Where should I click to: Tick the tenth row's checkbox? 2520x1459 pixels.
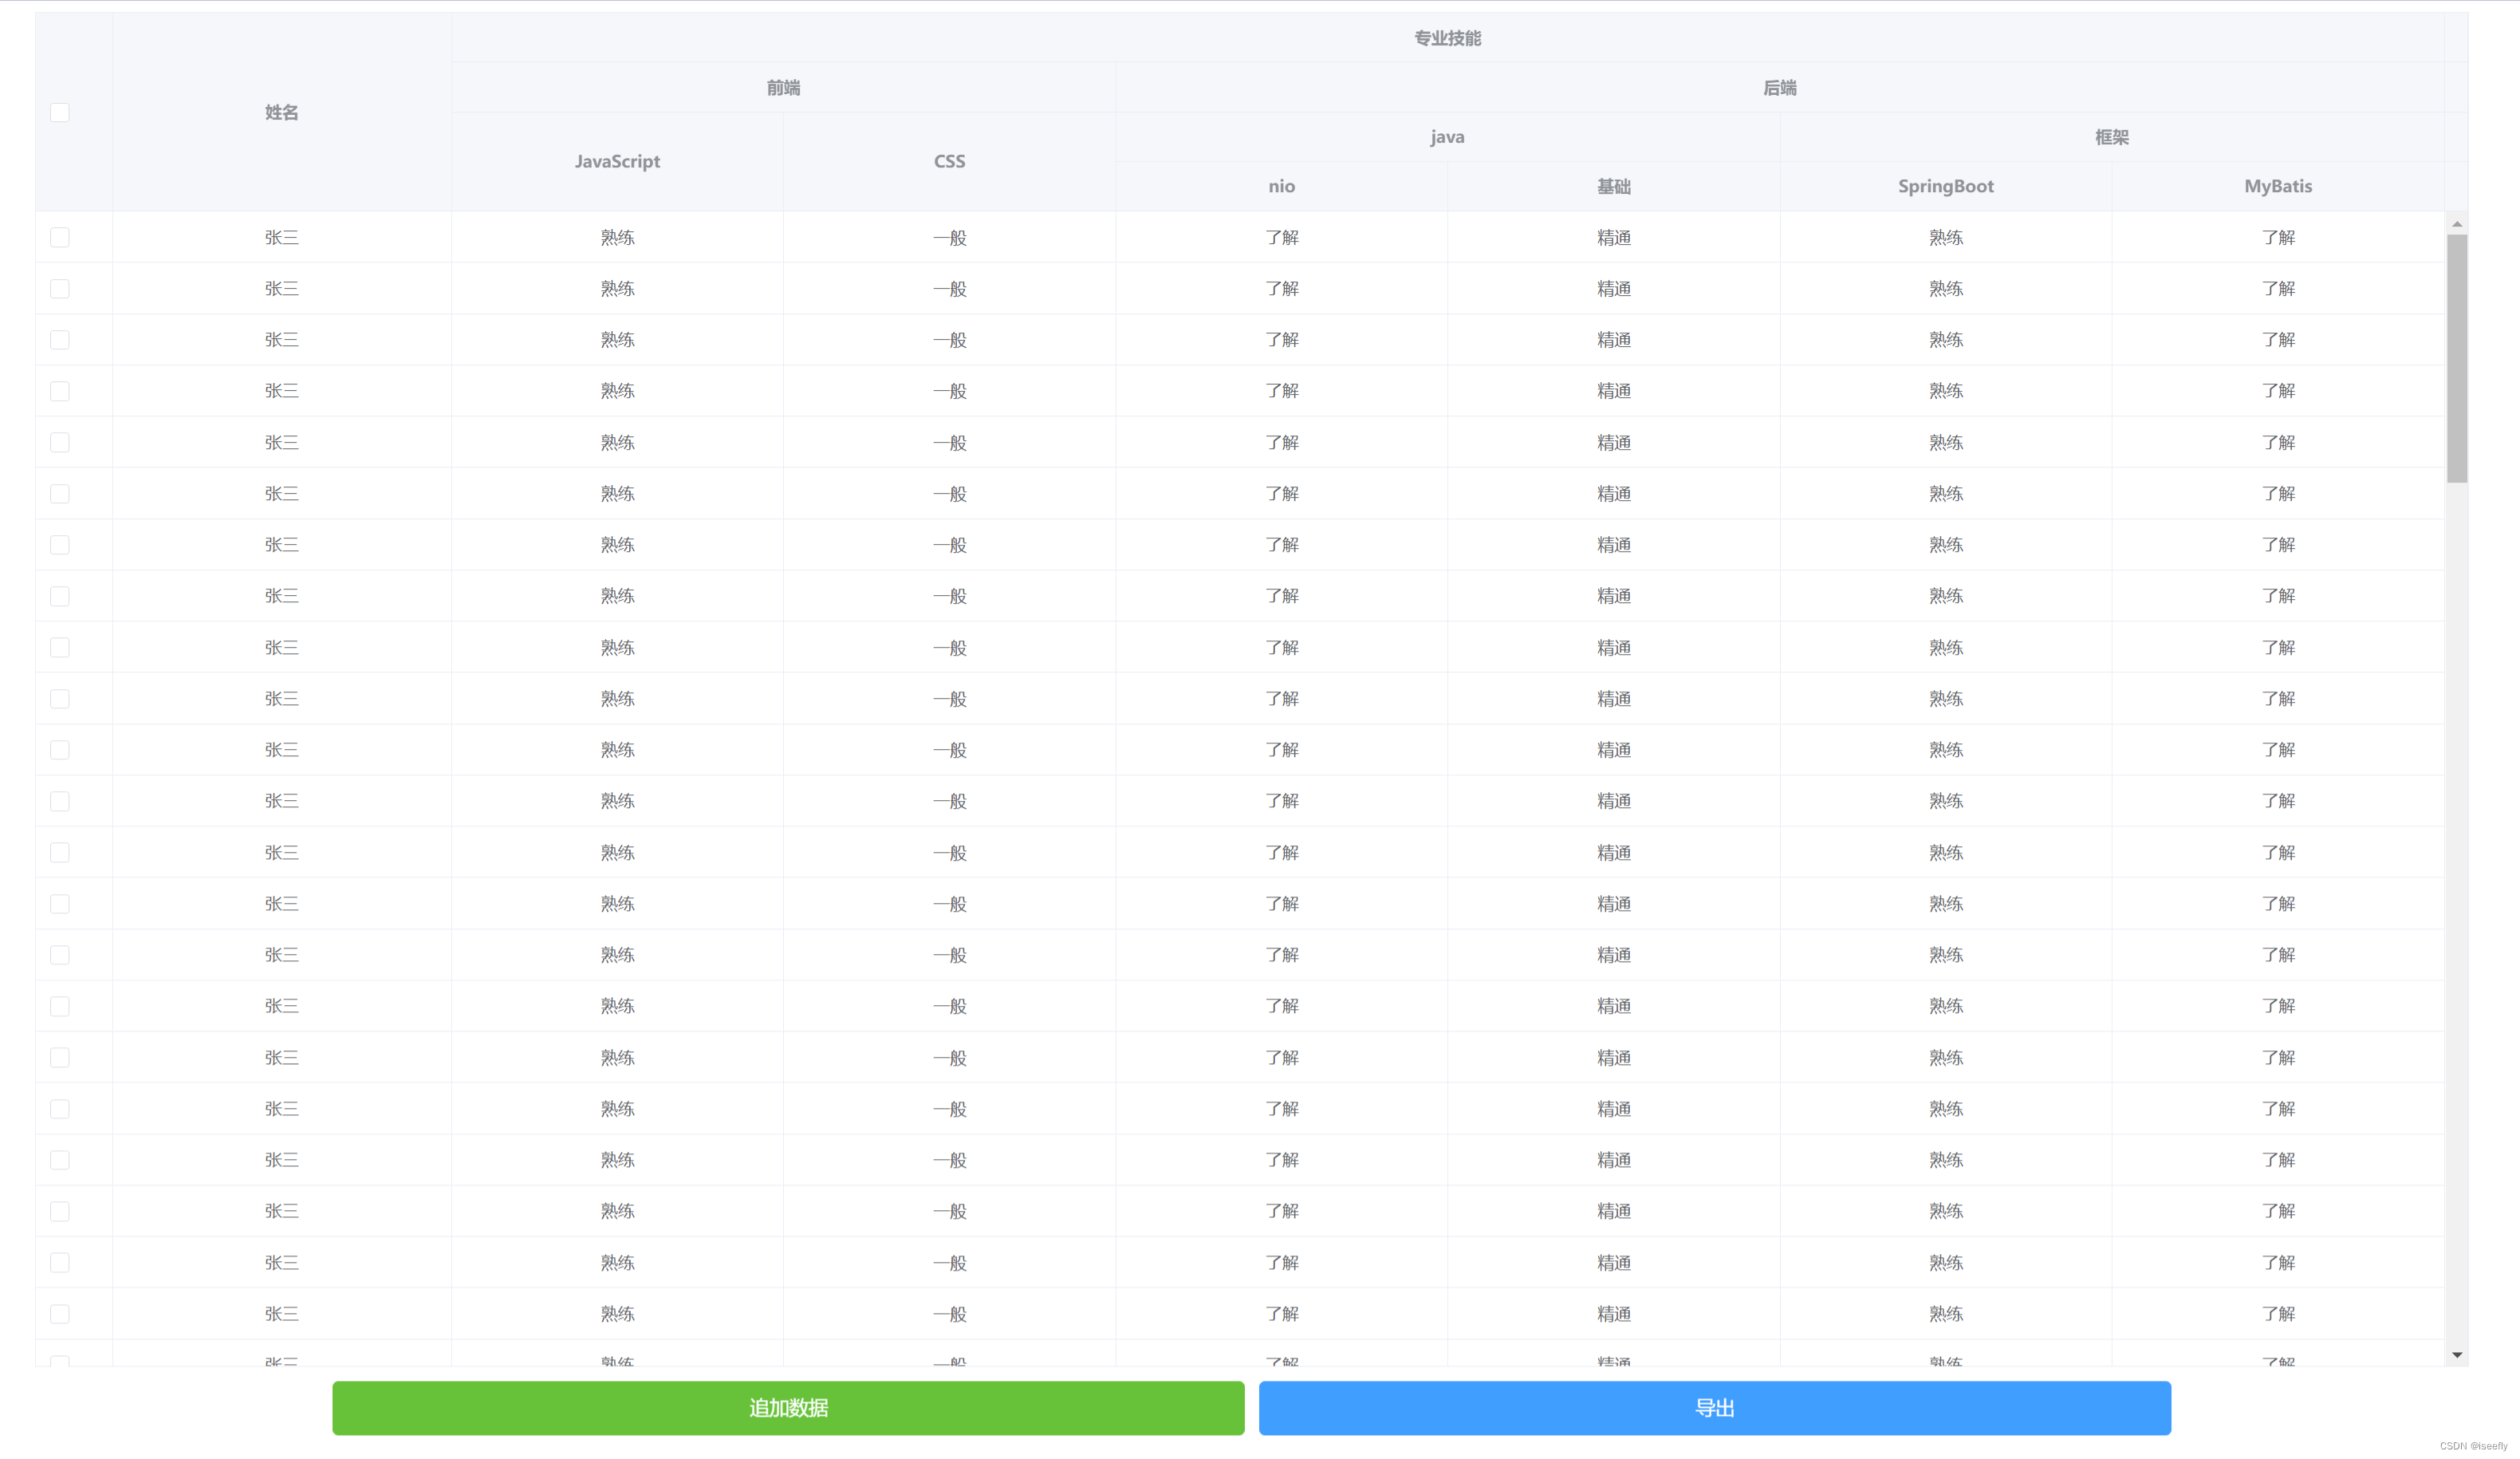(x=60, y=698)
